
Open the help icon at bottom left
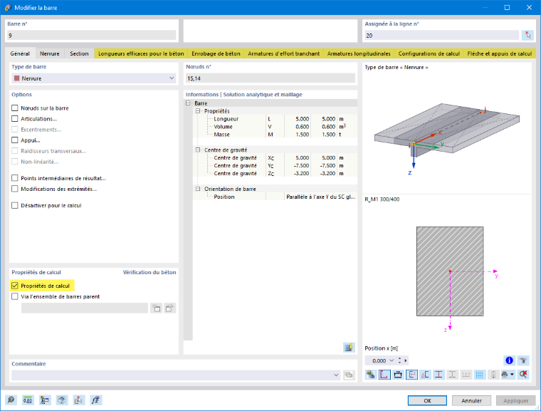11,400
